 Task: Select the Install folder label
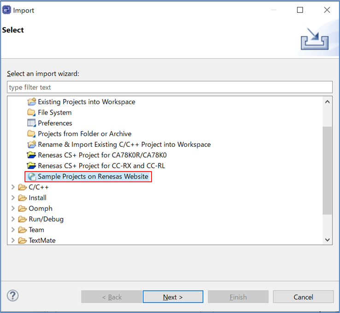[37, 198]
